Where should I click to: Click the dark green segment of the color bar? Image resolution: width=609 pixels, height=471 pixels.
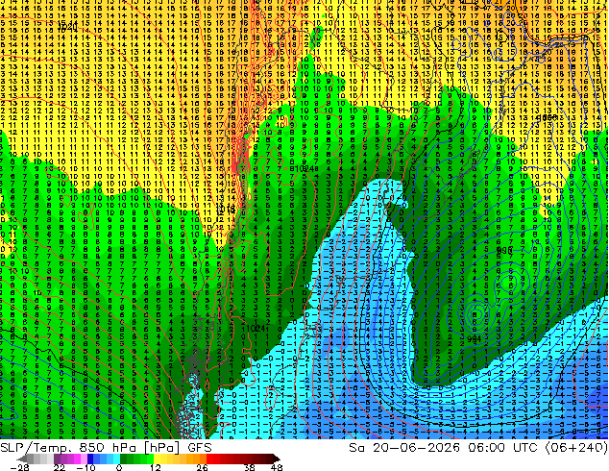pos(124,459)
